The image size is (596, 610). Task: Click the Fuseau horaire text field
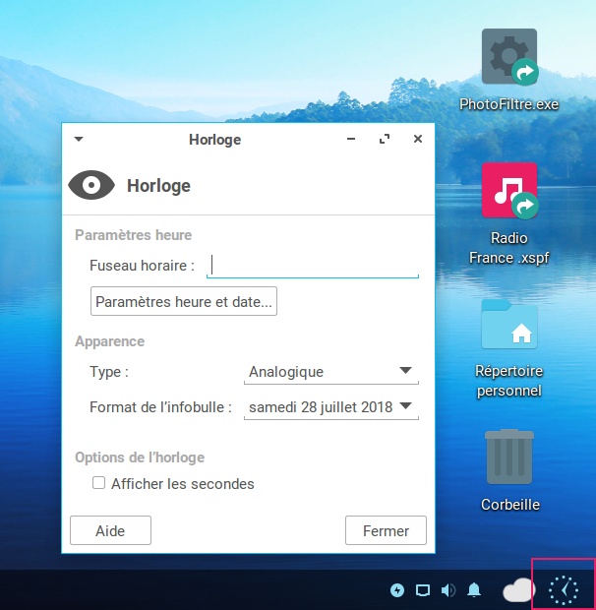(x=315, y=265)
